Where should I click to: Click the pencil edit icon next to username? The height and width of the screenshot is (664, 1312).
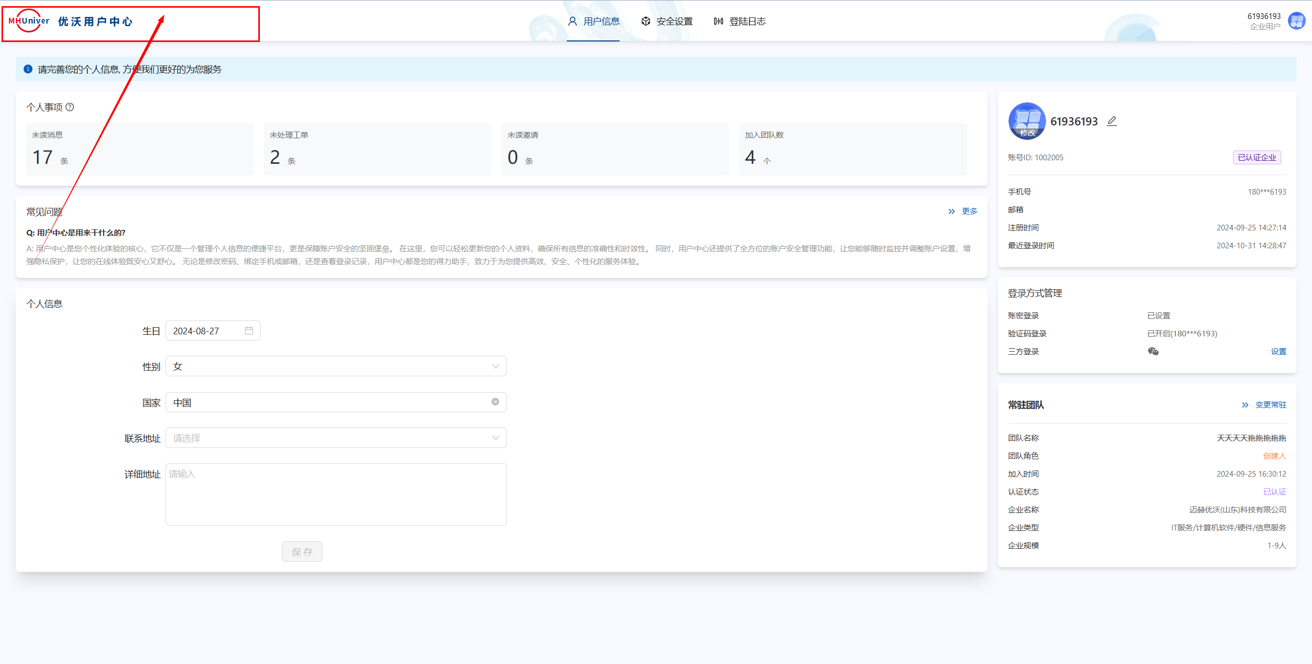tap(1112, 121)
